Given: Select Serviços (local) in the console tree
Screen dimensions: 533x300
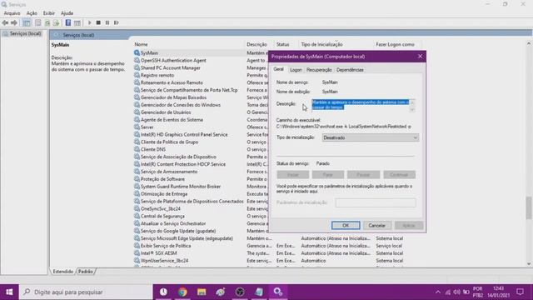Looking at the screenshot, I should click(x=25, y=33).
